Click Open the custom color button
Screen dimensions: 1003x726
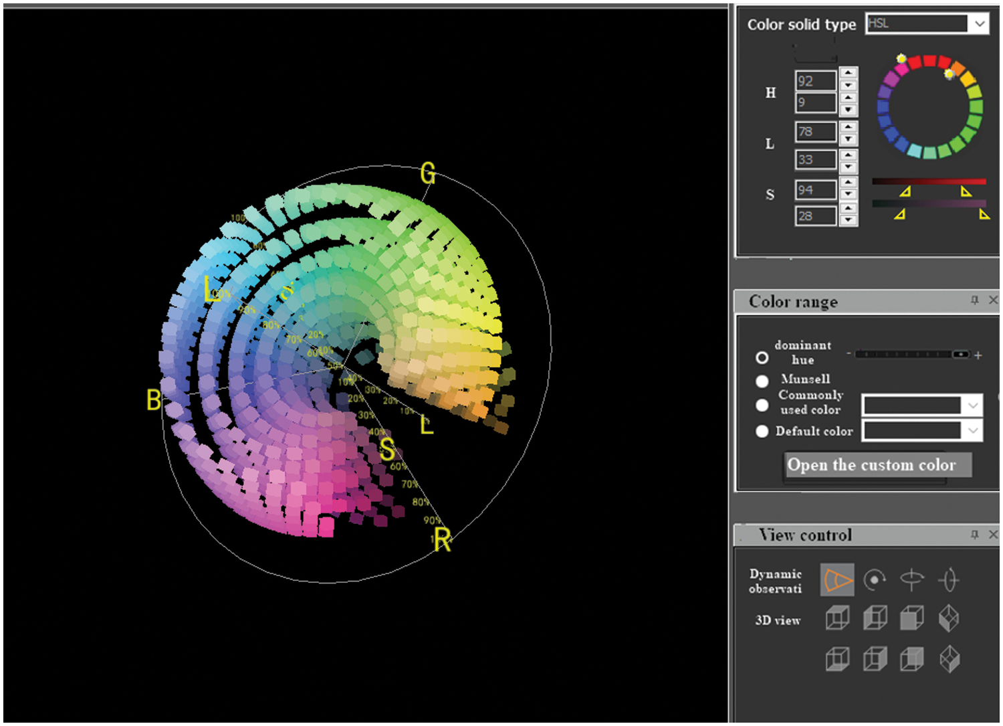point(877,465)
